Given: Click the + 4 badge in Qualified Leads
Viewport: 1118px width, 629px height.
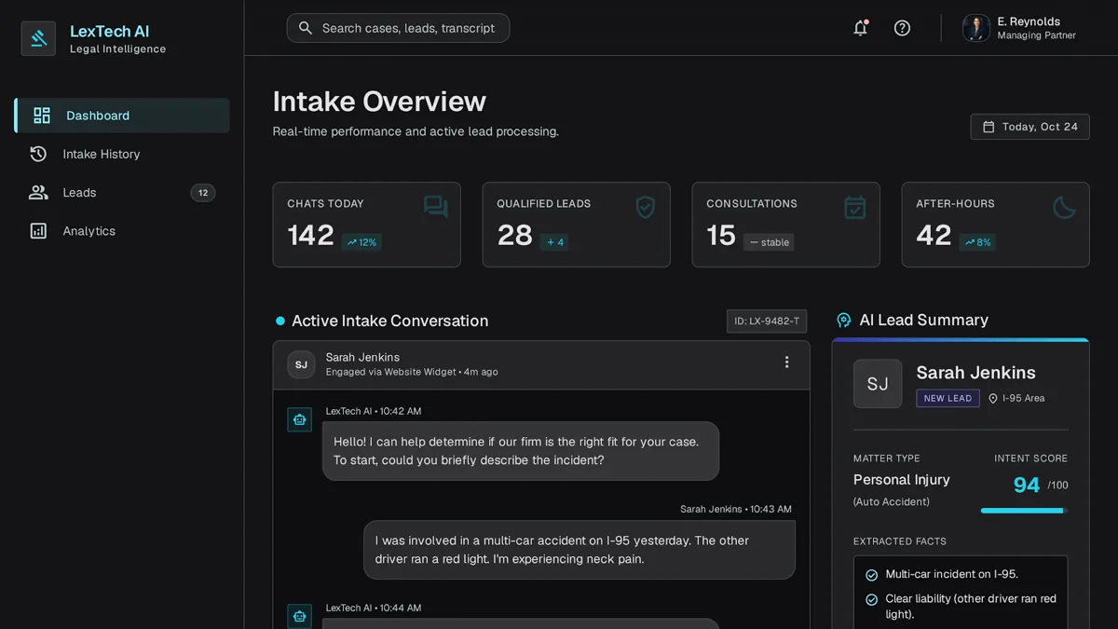Looking at the screenshot, I should 555,242.
